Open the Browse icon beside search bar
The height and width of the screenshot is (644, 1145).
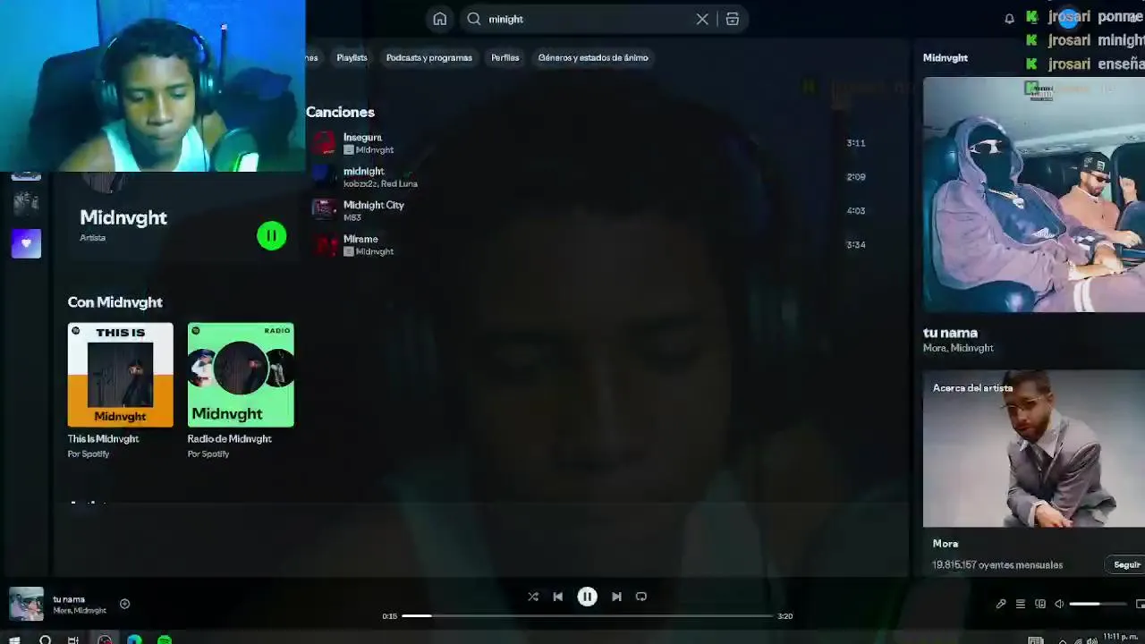[732, 19]
